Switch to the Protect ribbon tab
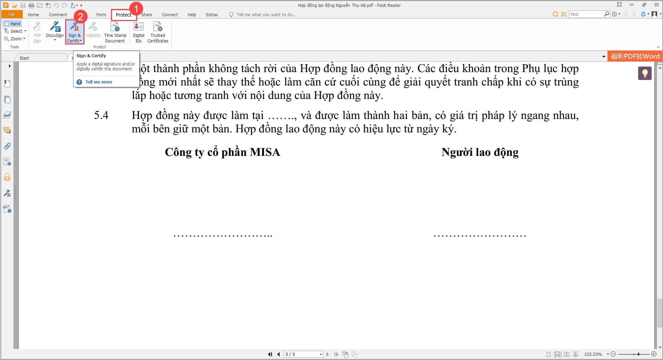This screenshot has height=360, width=663. [x=123, y=14]
